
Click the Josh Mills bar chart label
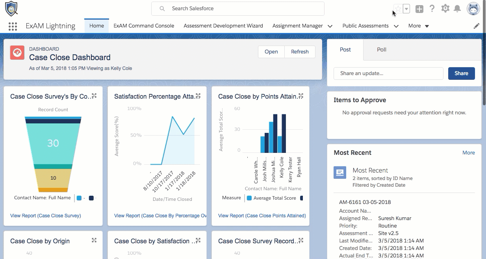coord(265,169)
